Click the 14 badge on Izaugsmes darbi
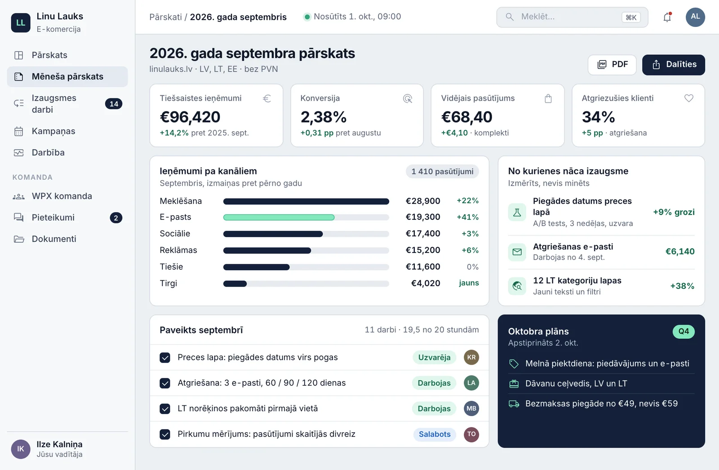This screenshot has height=470, width=719. pos(114,104)
